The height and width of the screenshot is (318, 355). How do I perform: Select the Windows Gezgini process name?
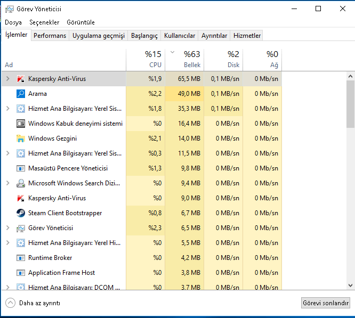52,138
